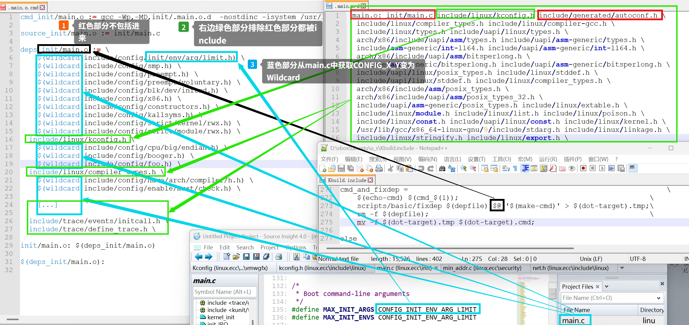Open the 插件(P) menu in Notepad++
The width and height of the screenshot is (689, 325).
(x=573, y=159)
